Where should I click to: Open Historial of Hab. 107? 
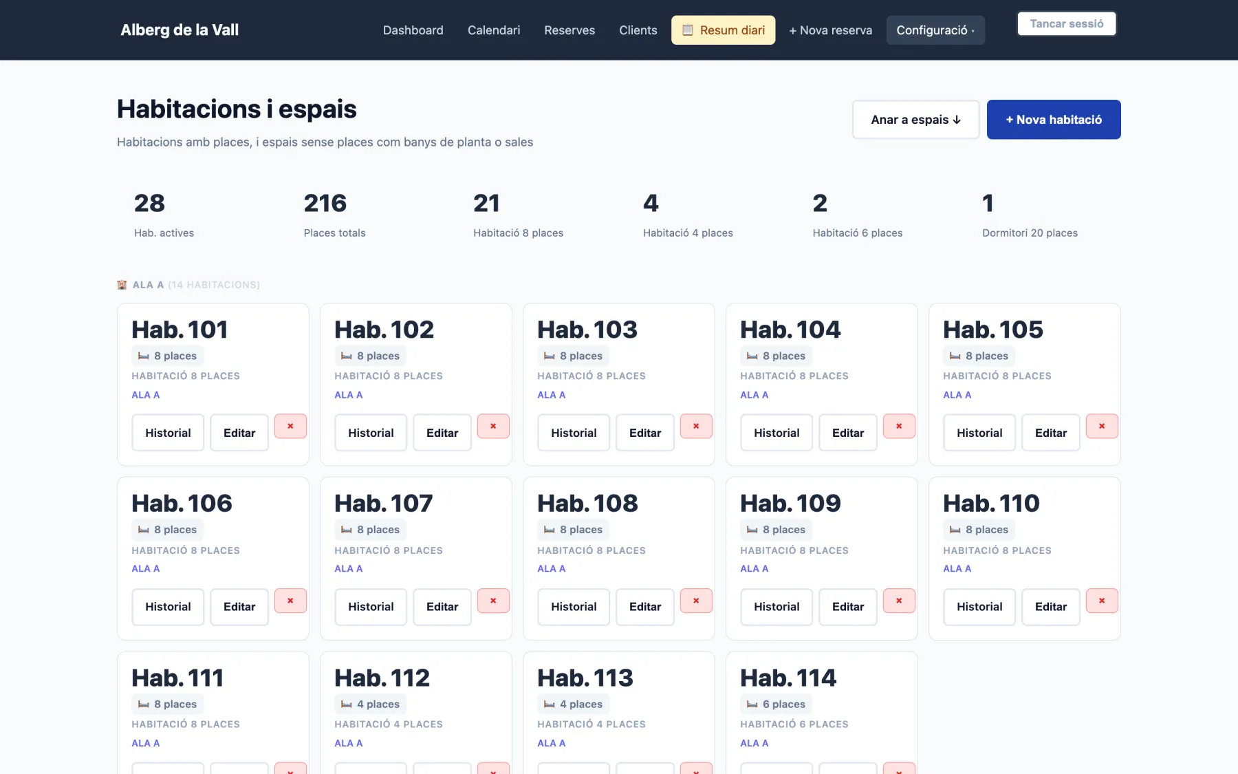371,607
